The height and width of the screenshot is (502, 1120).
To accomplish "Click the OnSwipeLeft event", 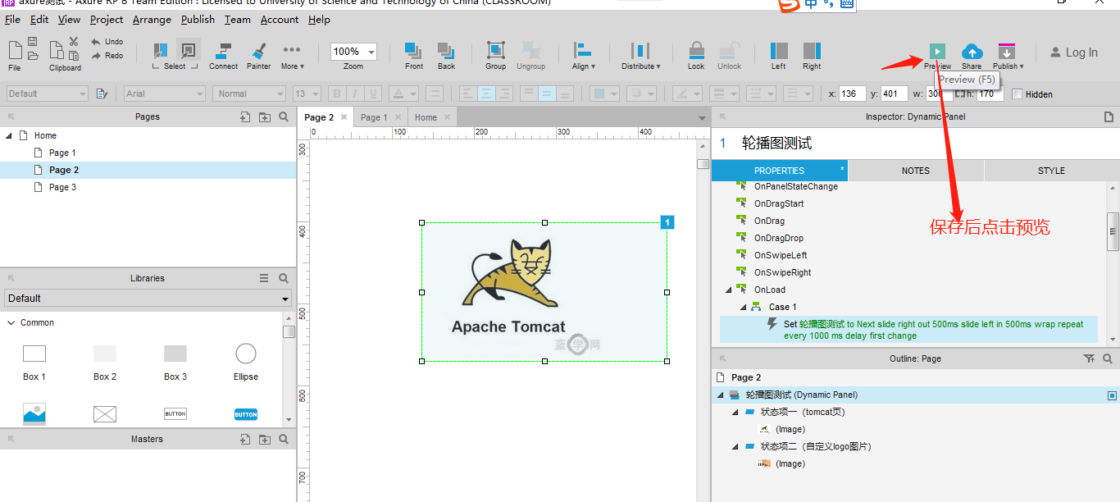I will [x=781, y=255].
